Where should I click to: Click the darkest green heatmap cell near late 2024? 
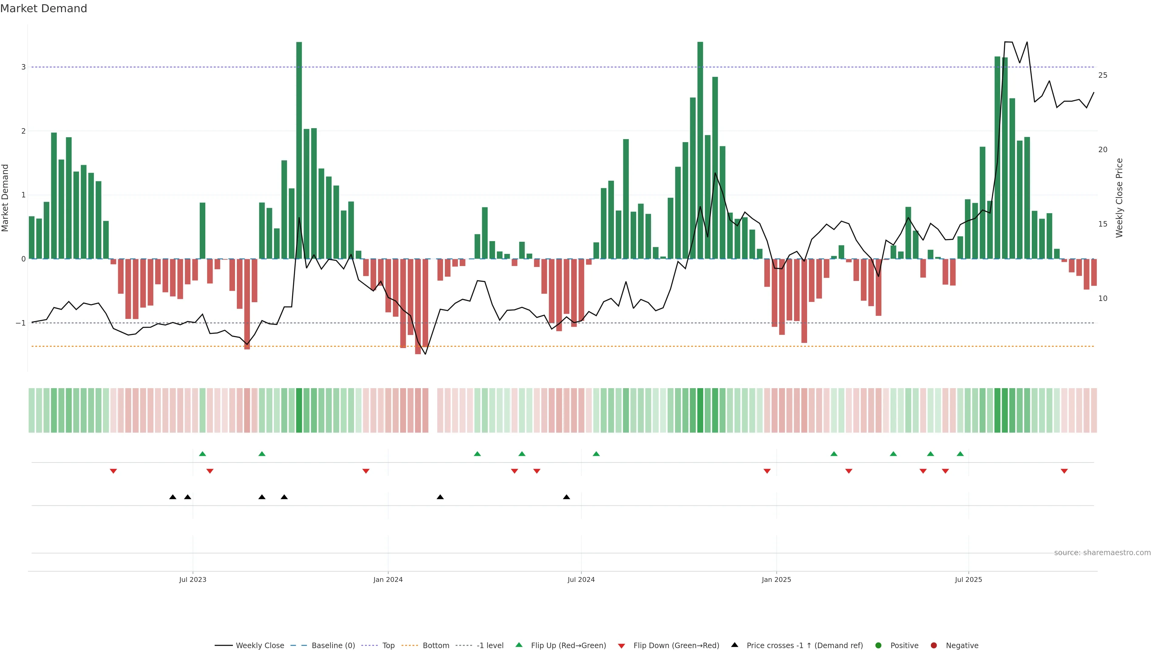tap(700, 410)
